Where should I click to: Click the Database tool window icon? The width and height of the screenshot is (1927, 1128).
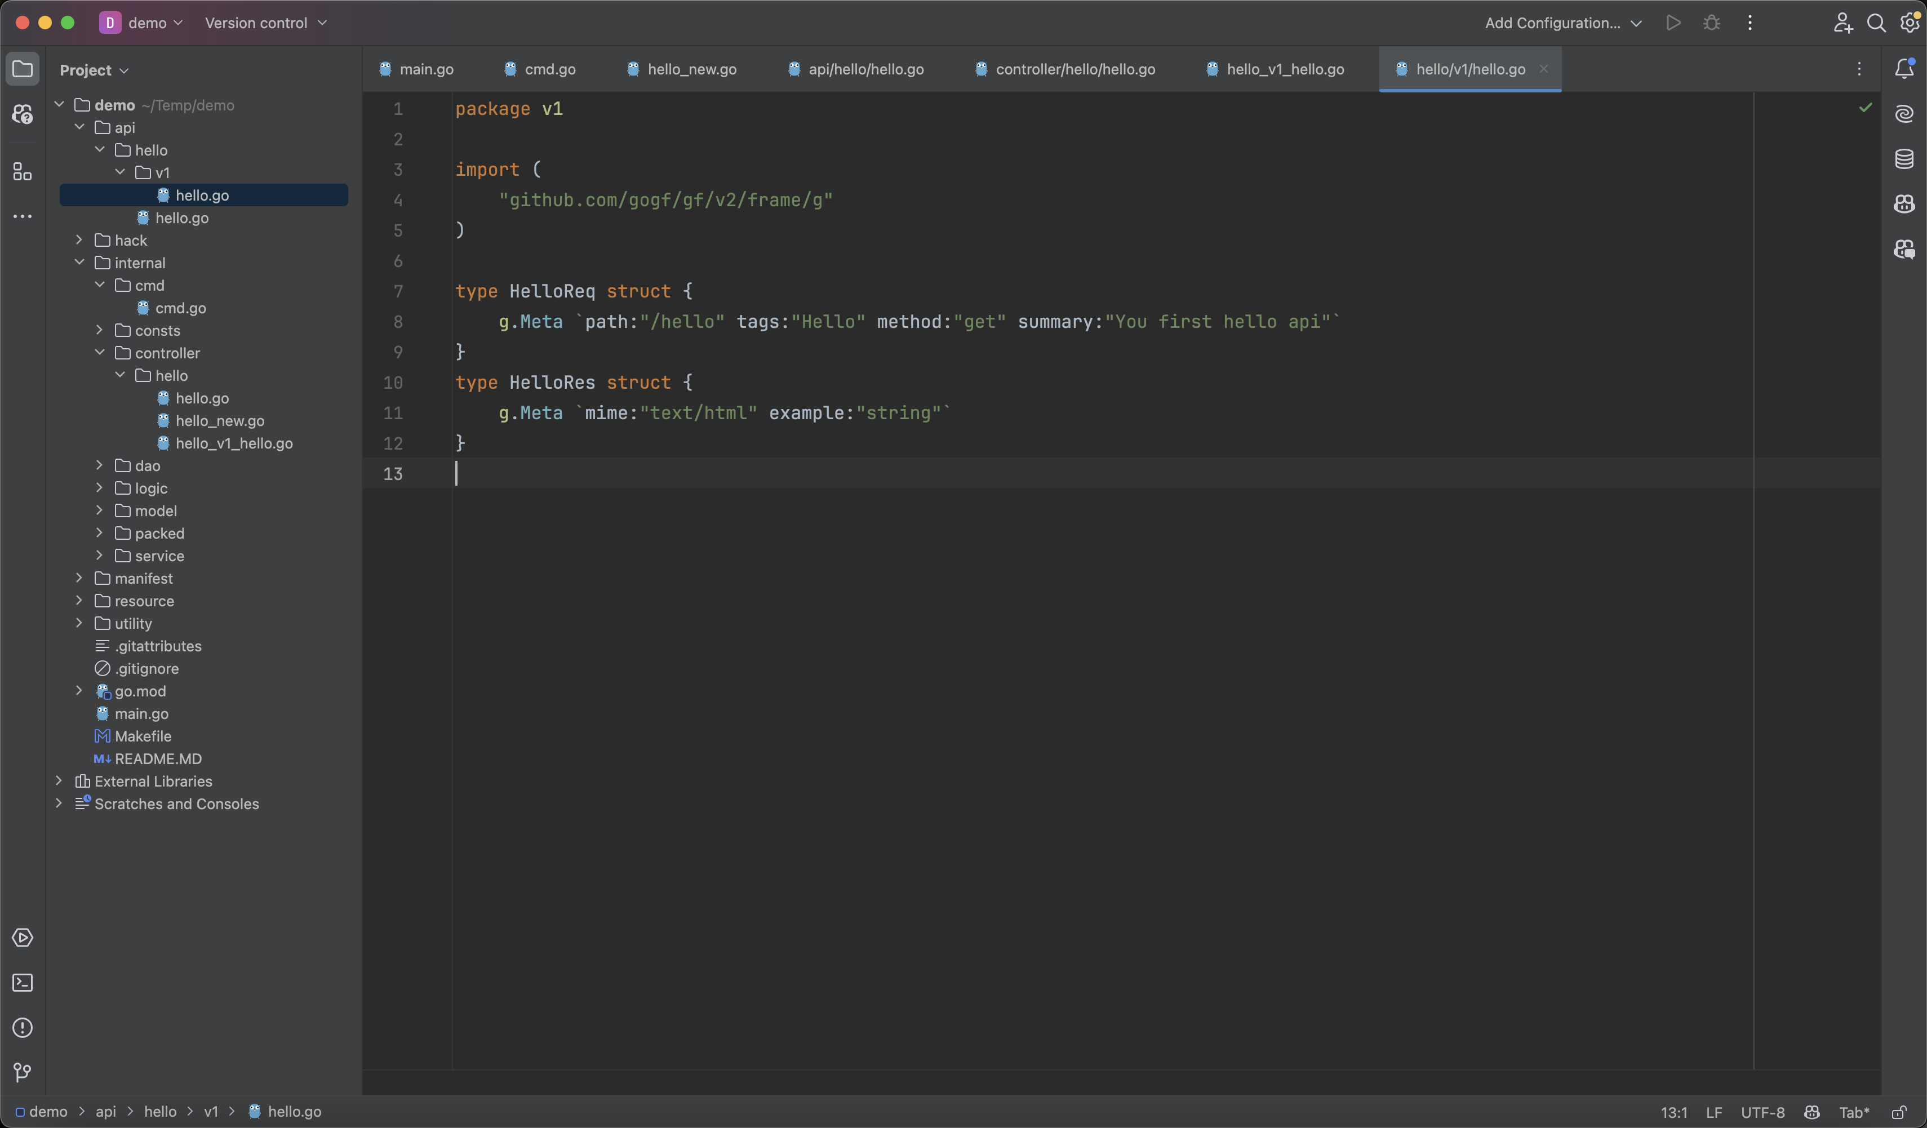[x=1906, y=161]
